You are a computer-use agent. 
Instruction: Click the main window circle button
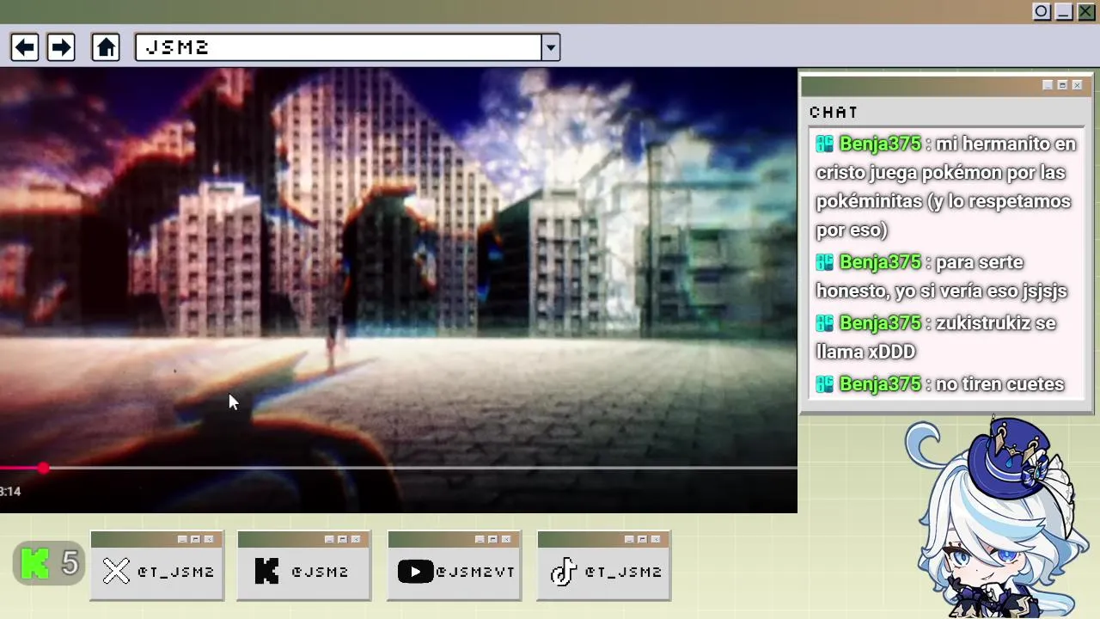tap(1042, 11)
